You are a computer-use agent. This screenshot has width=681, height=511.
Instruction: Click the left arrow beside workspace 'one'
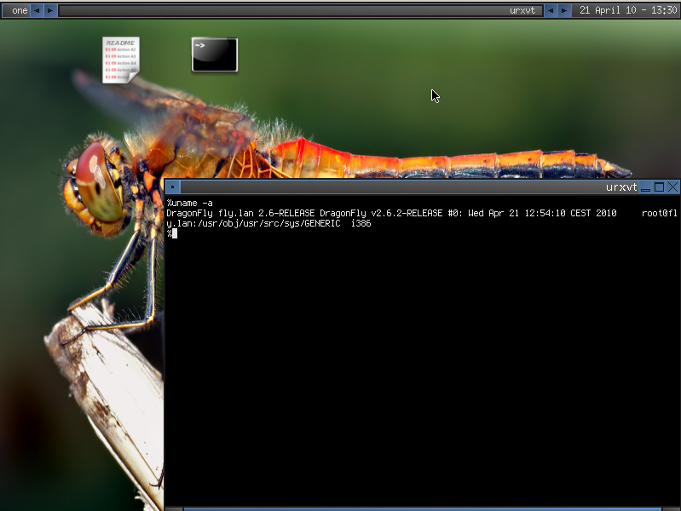click(37, 10)
